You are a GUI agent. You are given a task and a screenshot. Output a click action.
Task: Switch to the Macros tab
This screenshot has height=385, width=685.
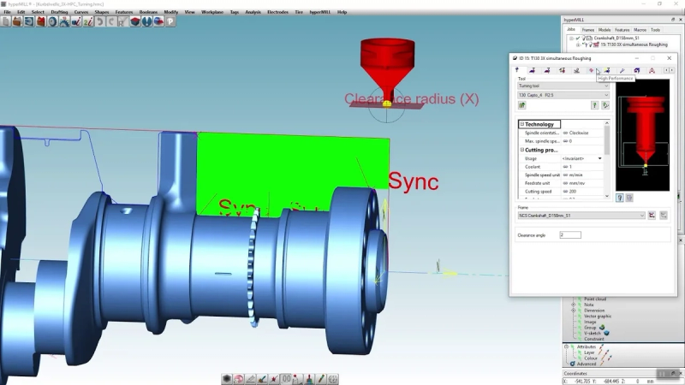(640, 30)
